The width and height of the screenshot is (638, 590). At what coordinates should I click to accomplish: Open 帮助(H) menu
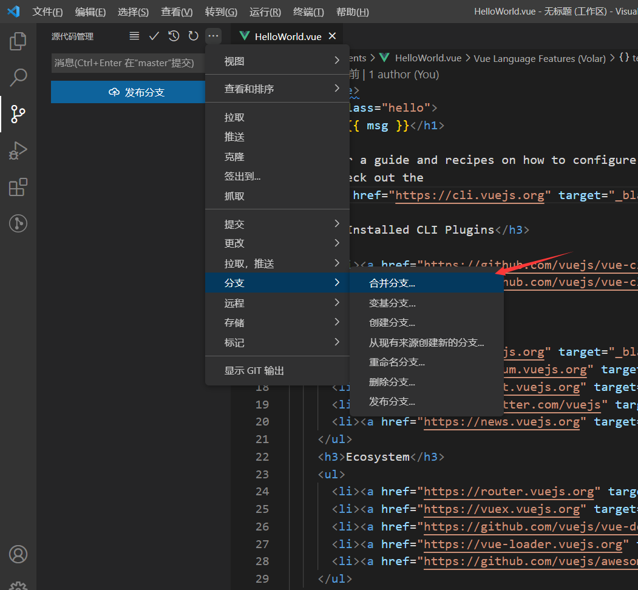coord(352,12)
